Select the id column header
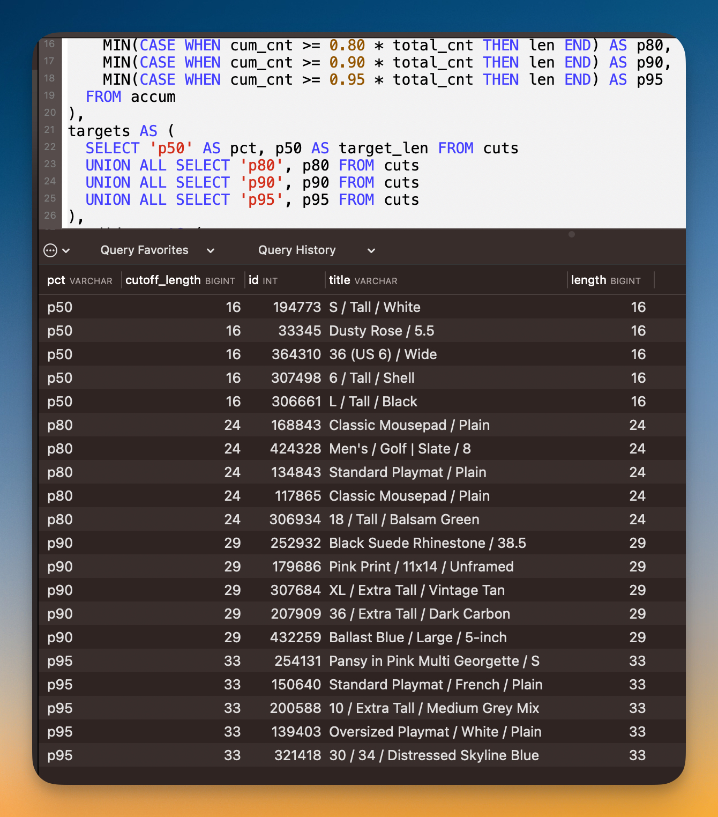 [x=263, y=280]
